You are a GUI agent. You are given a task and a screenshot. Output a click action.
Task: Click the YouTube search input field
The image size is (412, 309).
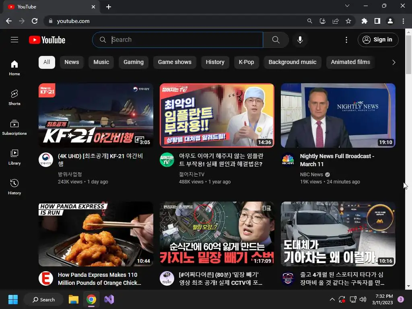(177, 40)
